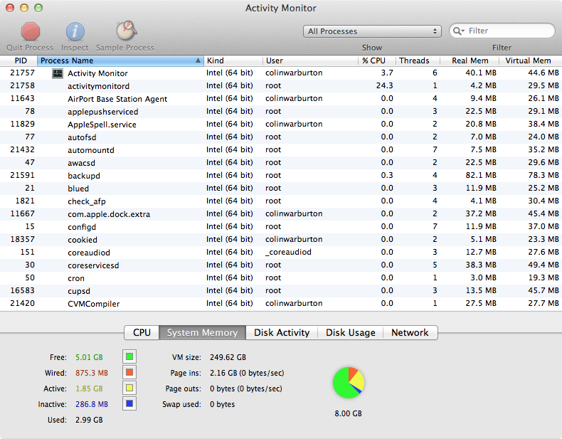Select the autofsd process row
The image size is (562, 439).
click(281, 137)
